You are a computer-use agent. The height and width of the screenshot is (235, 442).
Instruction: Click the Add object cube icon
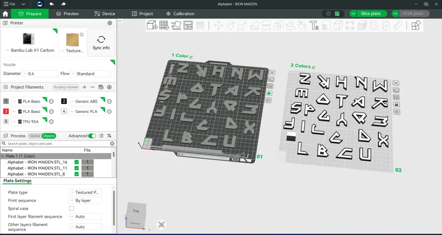(152, 25)
